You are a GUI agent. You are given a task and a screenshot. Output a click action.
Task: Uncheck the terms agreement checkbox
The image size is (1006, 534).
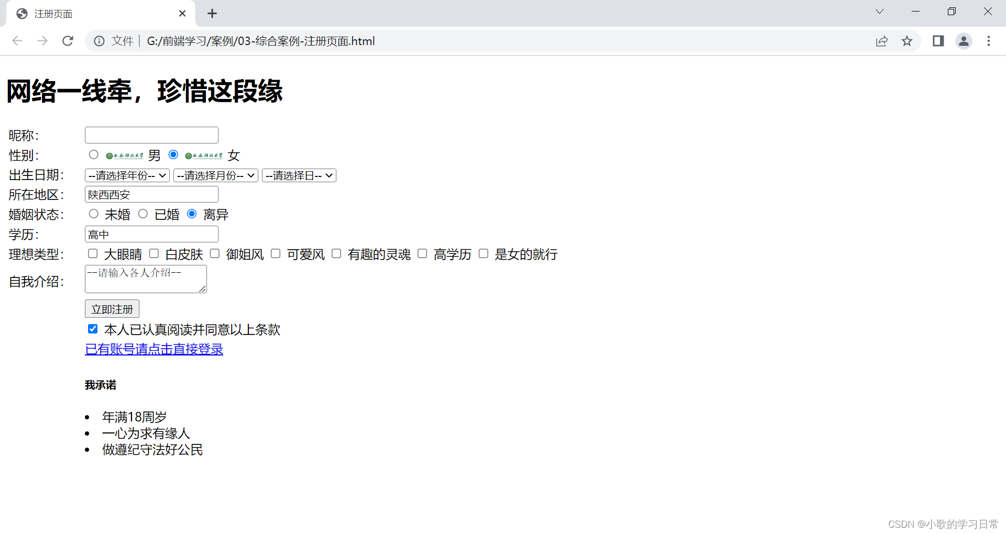92,329
